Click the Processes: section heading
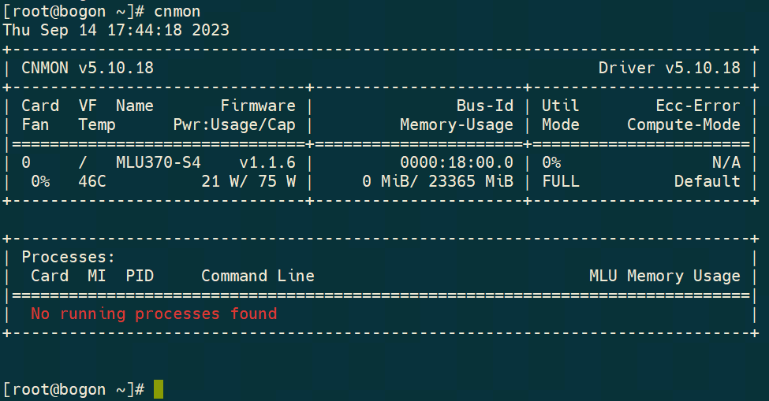This screenshot has width=769, height=401. [x=69, y=257]
